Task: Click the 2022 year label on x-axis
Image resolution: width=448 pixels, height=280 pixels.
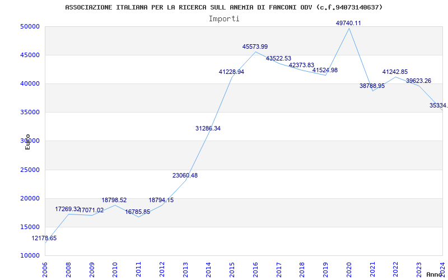Action: (396, 269)
